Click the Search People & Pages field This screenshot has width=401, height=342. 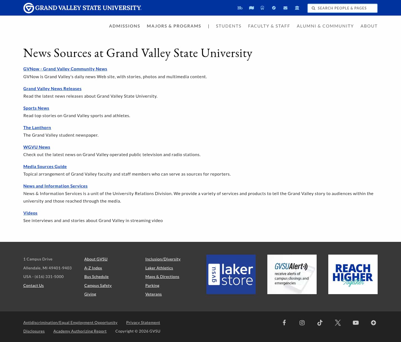[x=343, y=8]
